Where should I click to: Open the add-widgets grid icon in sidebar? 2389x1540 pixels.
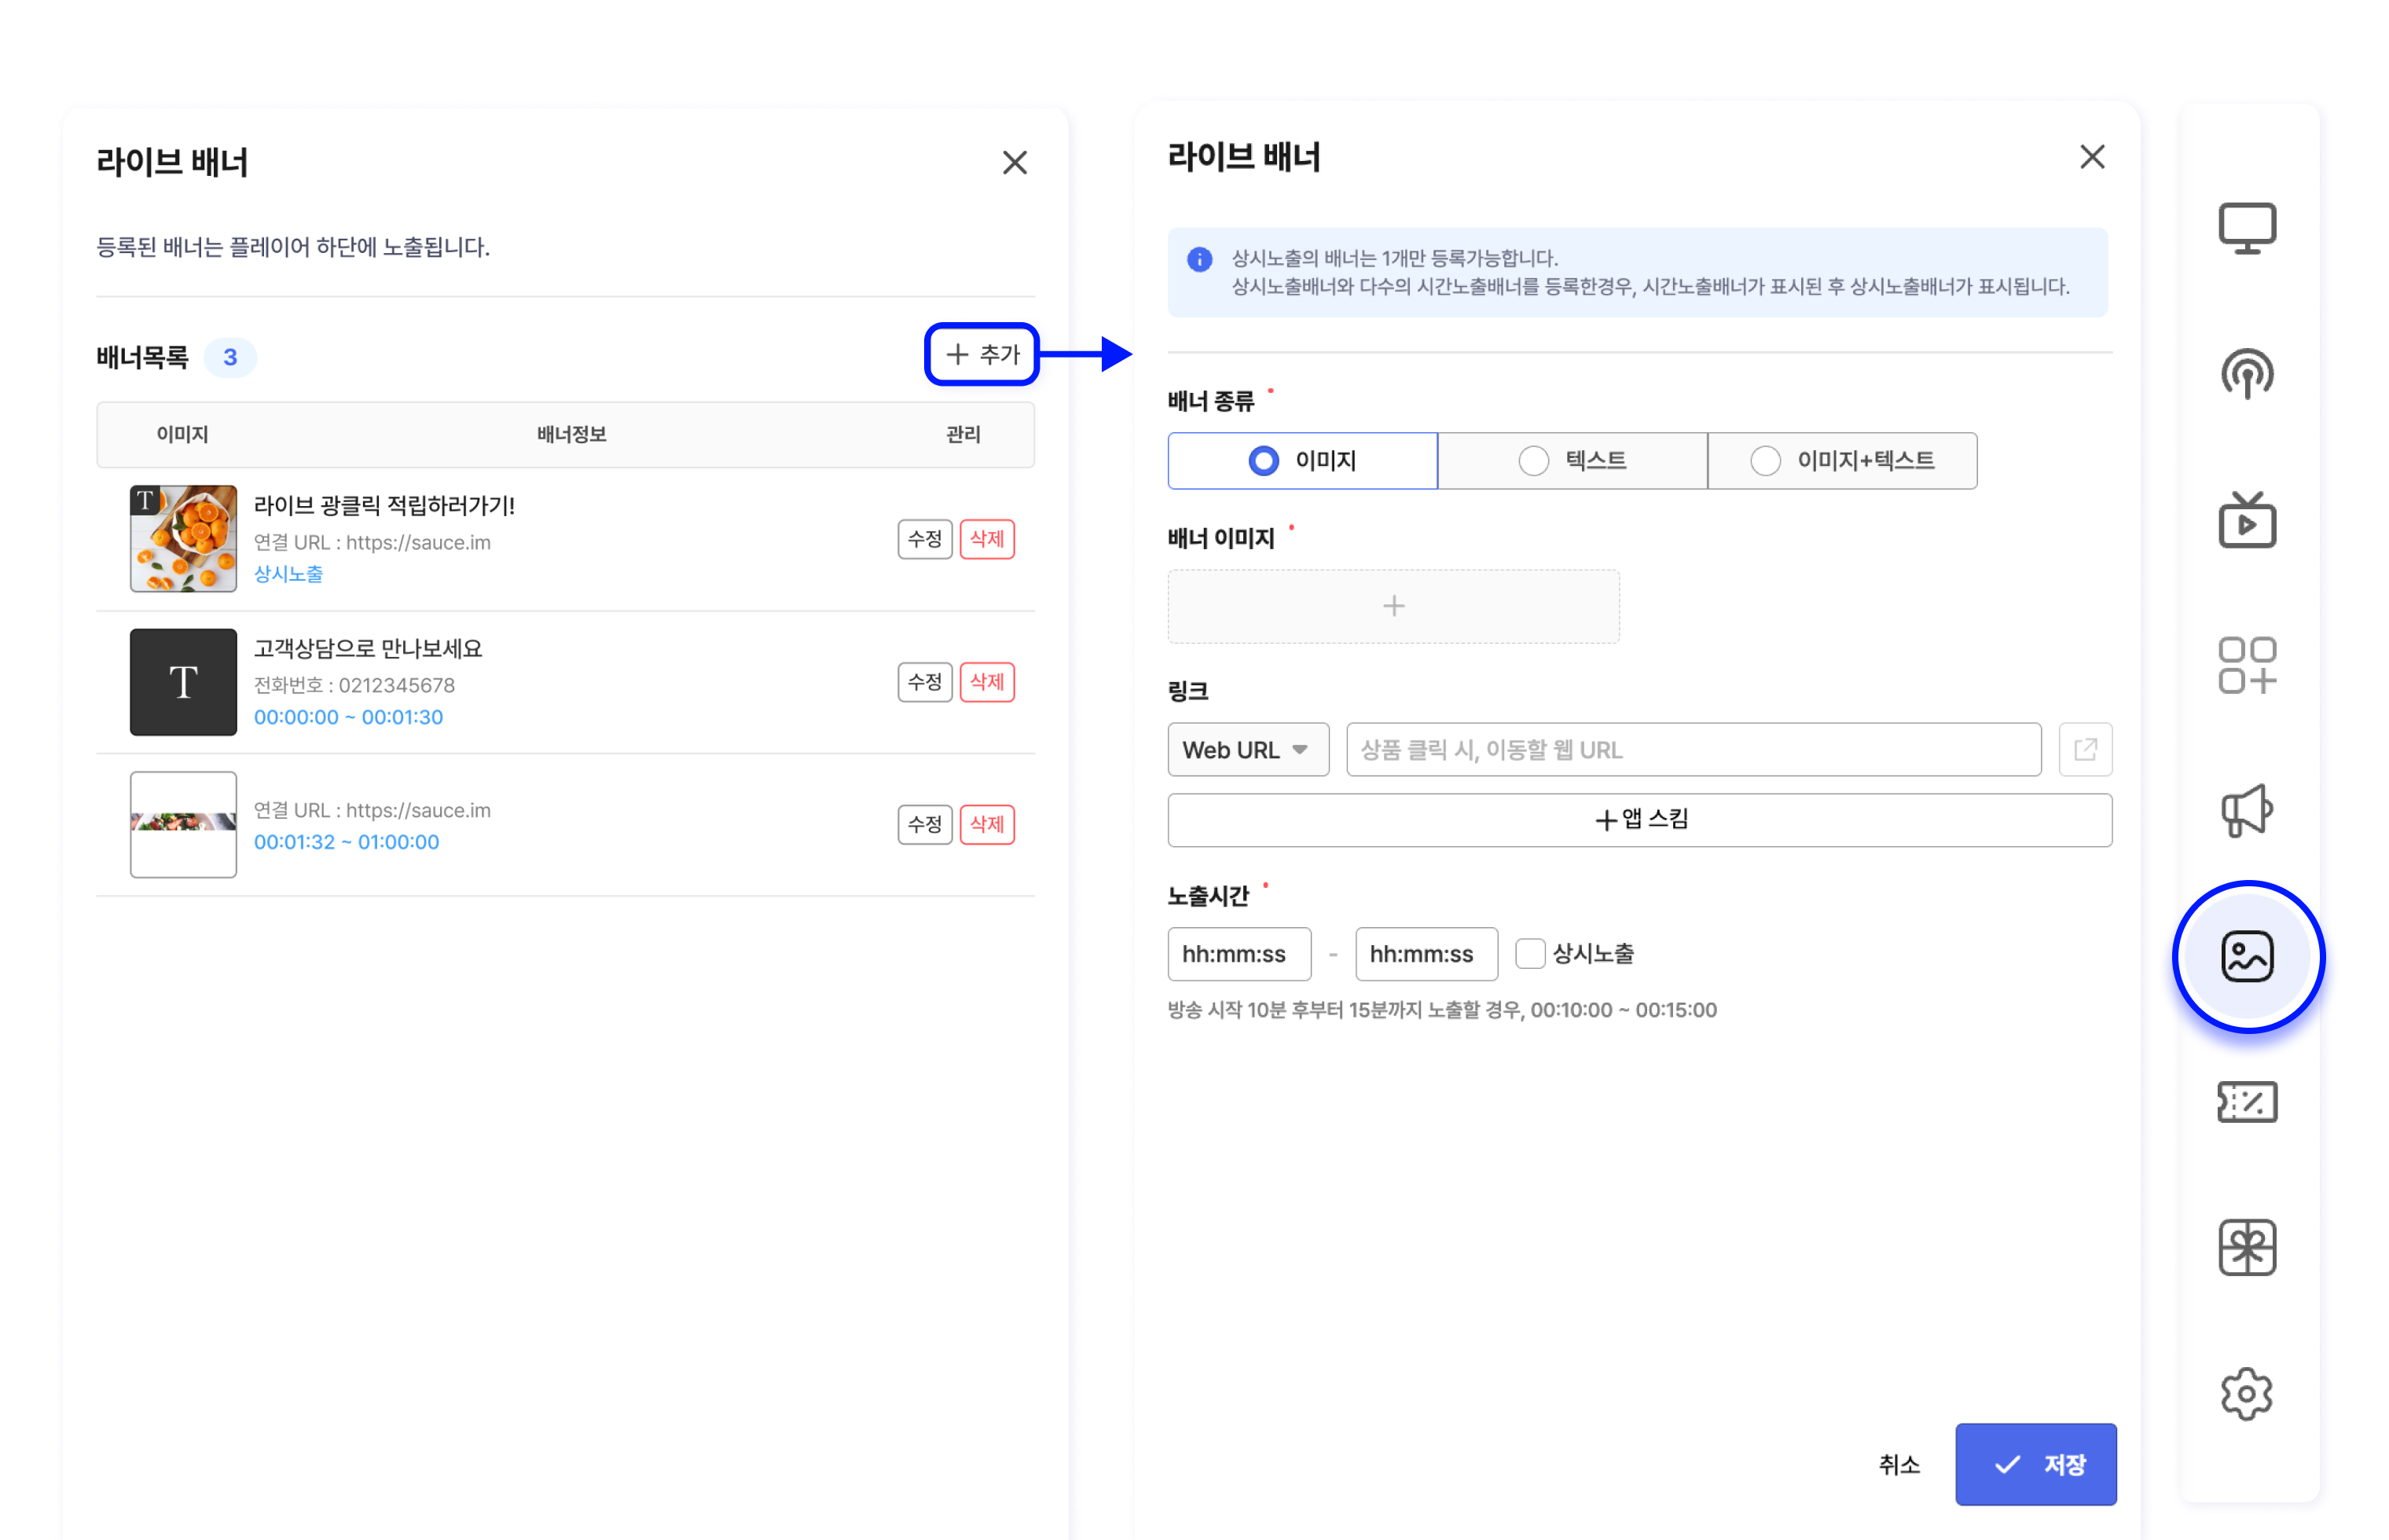click(2246, 665)
